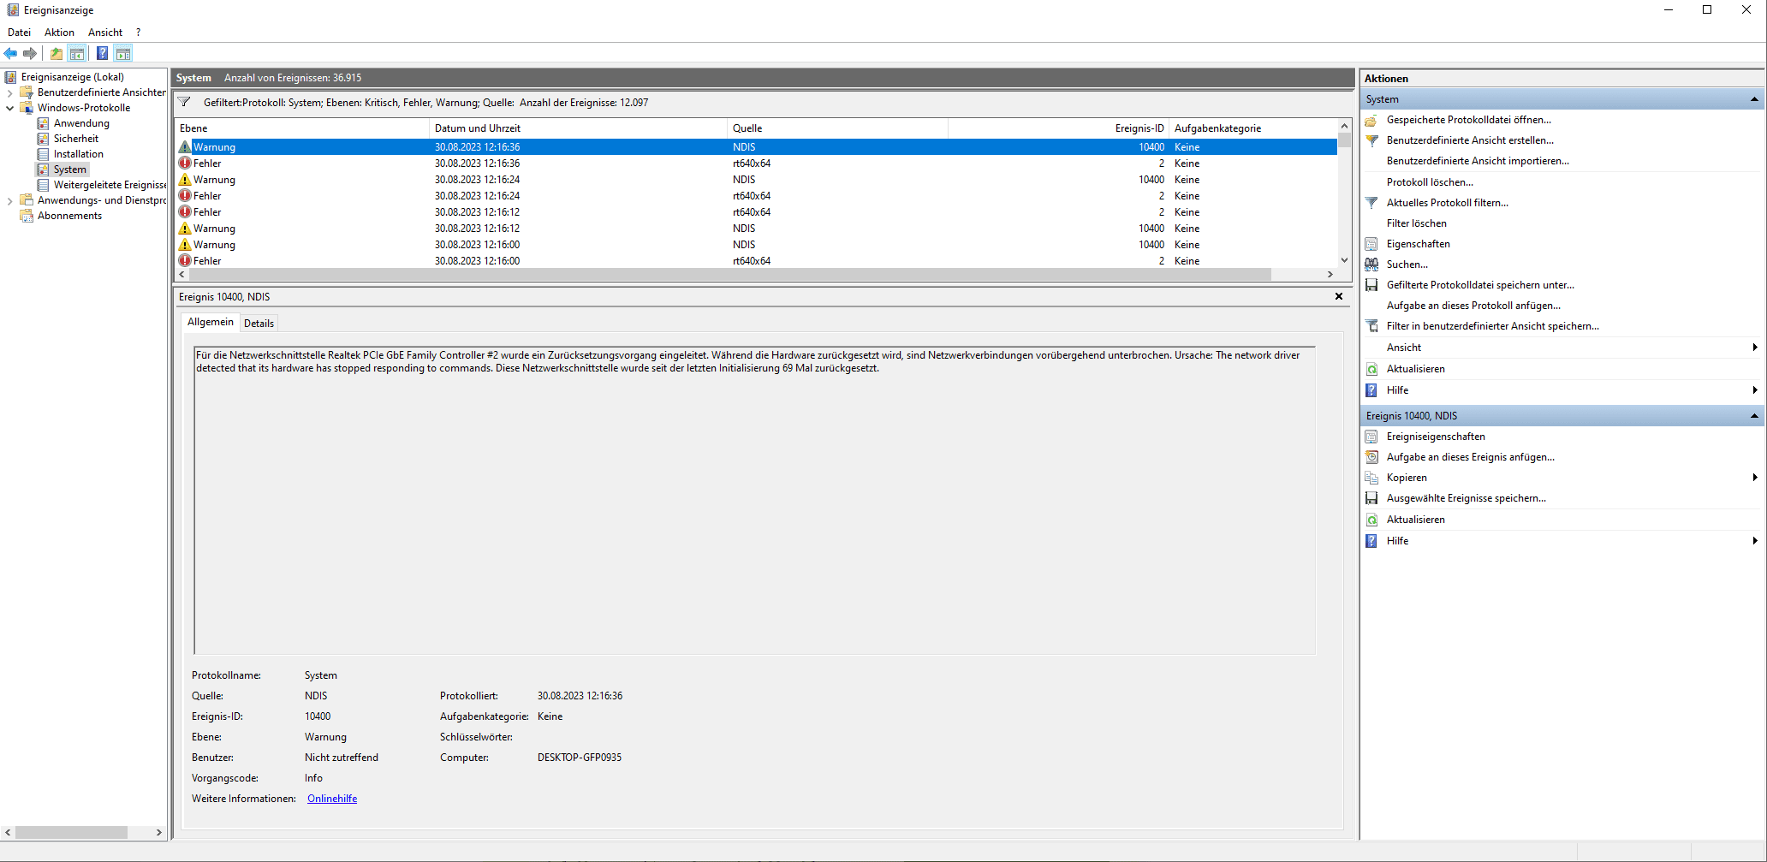Click Aufgabe an dieses Protokoll anfügen
The image size is (1767, 862).
click(1473, 306)
